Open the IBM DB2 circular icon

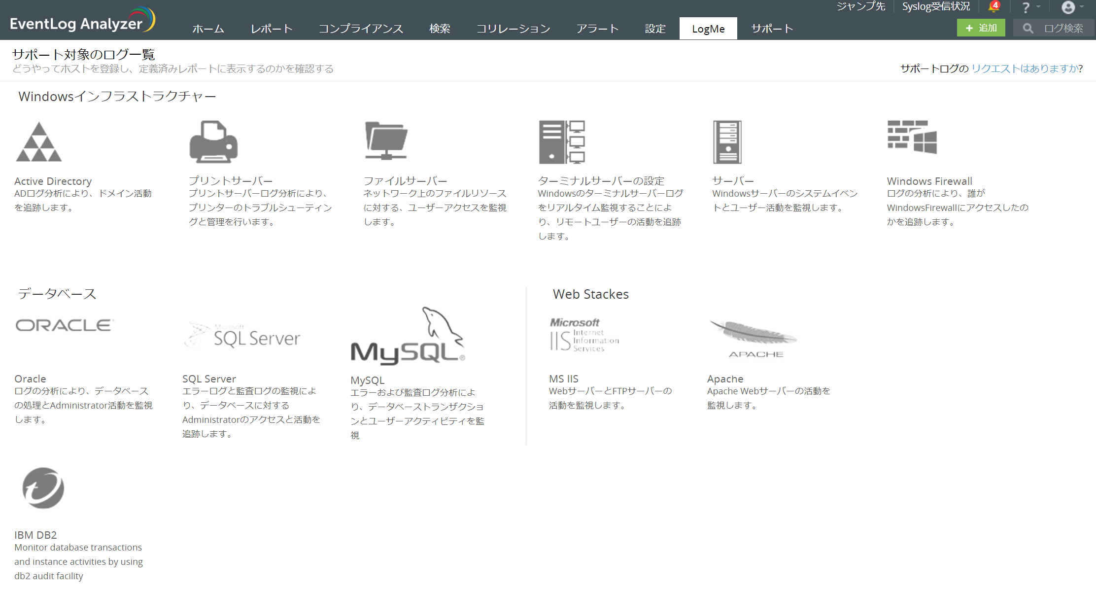point(43,488)
